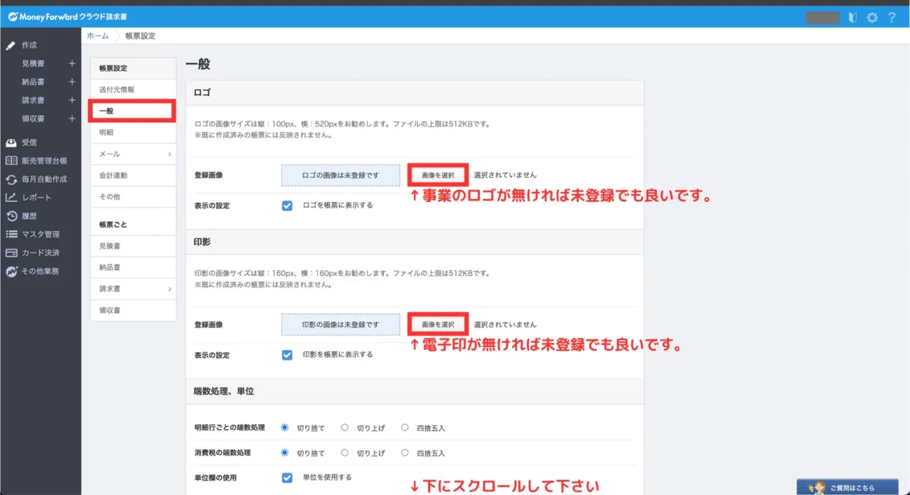Open 履歴 history icon in sidebar
Viewport: 910px width, 495px height.
click(x=11, y=216)
